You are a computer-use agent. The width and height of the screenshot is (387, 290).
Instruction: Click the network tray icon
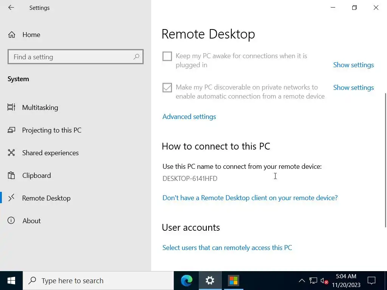click(x=313, y=281)
